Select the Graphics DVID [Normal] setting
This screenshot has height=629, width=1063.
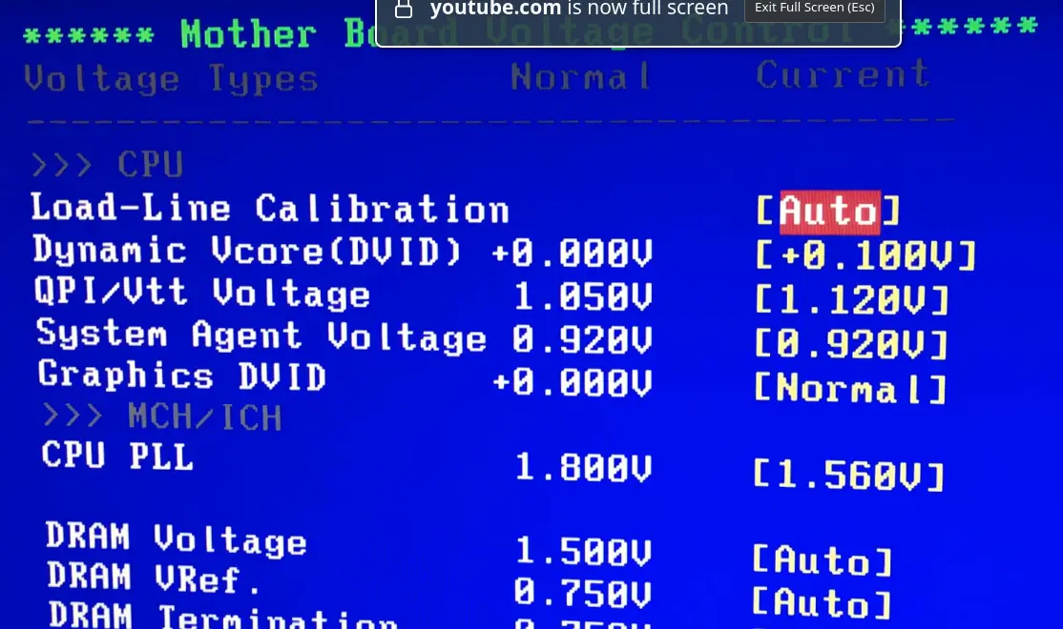point(850,389)
